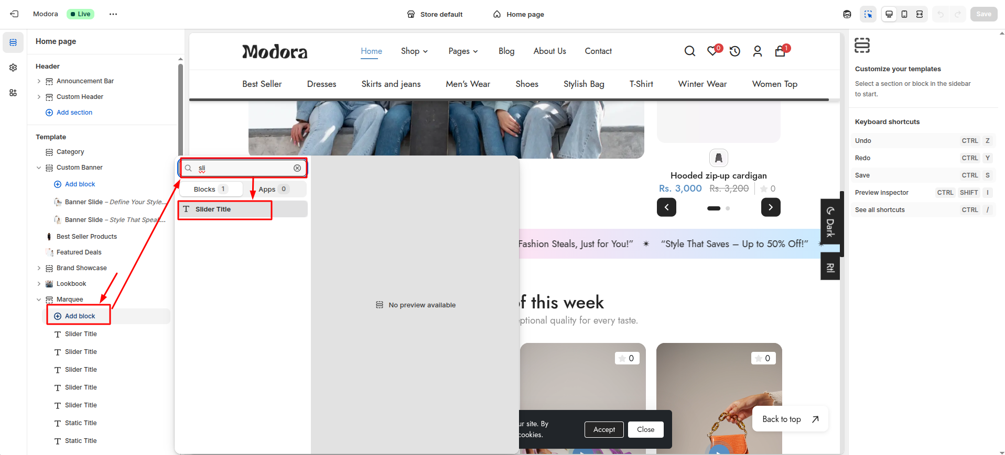
Task: Clear the block search field
Action: (297, 168)
